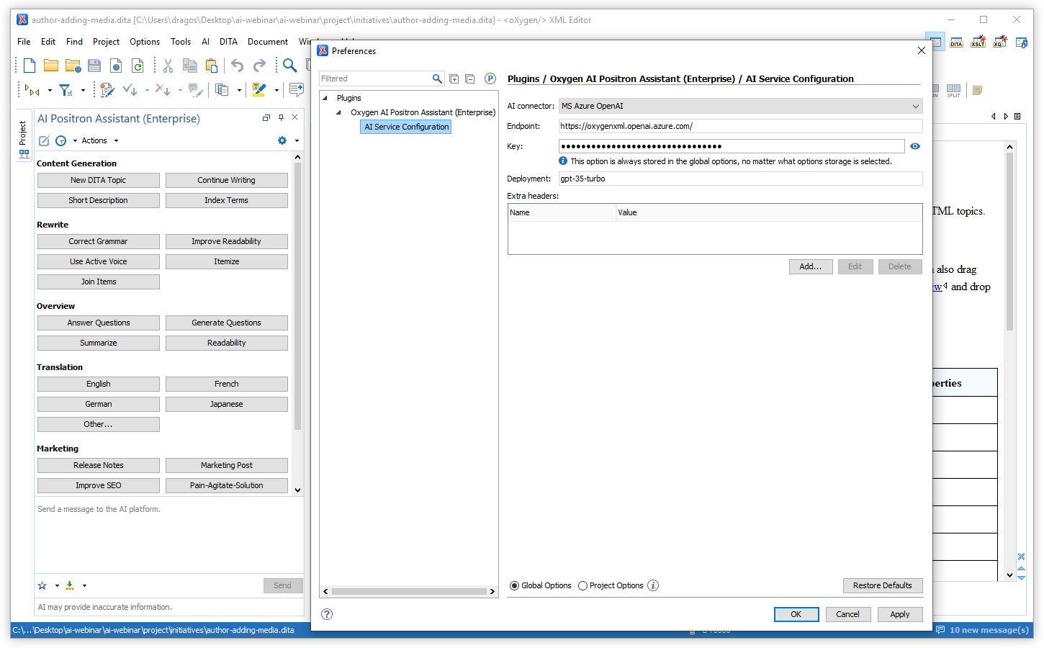Viewport: 1044px width, 648px height.
Task: Open the Options menu
Action: pyautogui.click(x=145, y=42)
